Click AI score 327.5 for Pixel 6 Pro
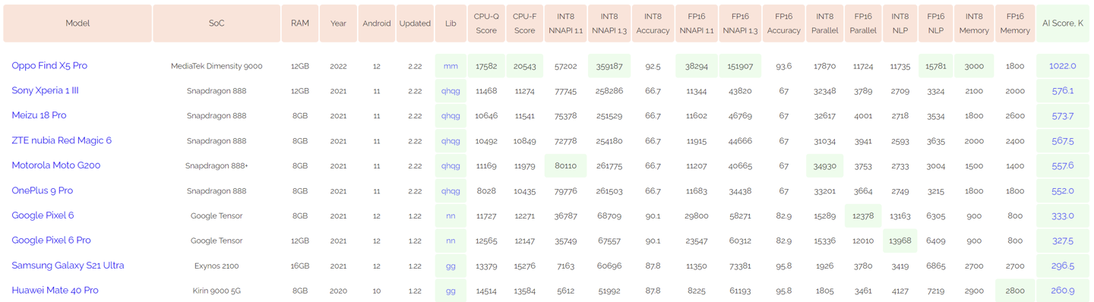Image resolution: width=1094 pixels, height=302 pixels. click(1062, 241)
